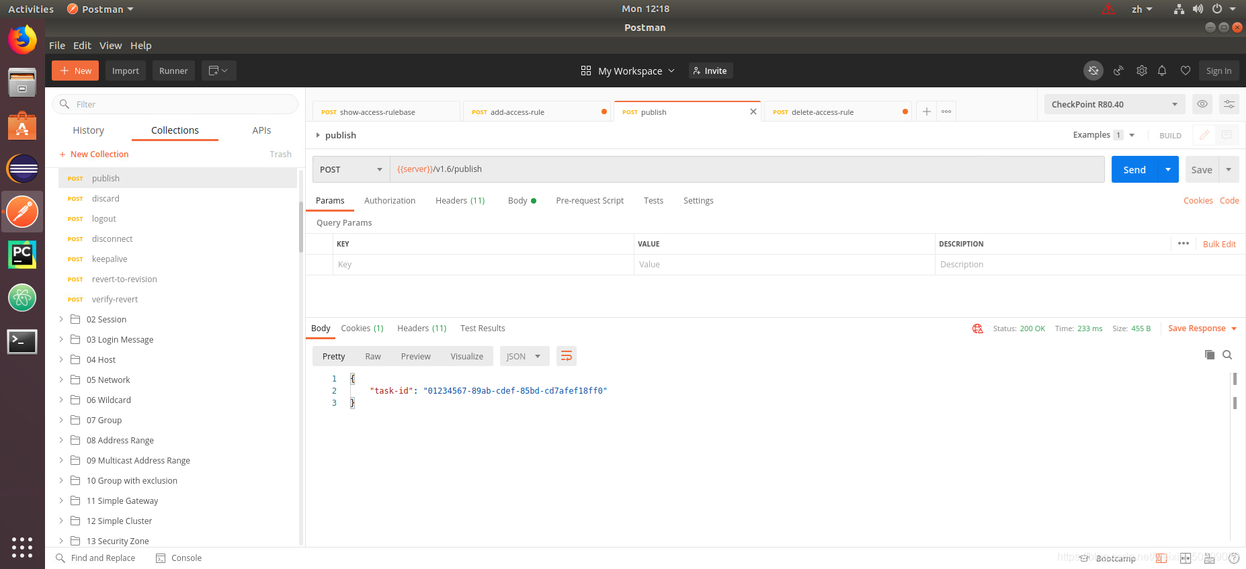Open the JSON response format dropdown
Image resolution: width=1246 pixels, height=569 pixels.
(524, 356)
